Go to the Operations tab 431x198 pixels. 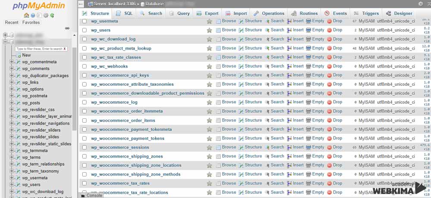[x=269, y=13]
